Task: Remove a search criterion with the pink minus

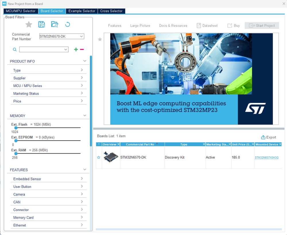Action: tap(82, 49)
